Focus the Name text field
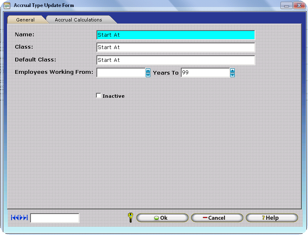 click(x=175, y=35)
